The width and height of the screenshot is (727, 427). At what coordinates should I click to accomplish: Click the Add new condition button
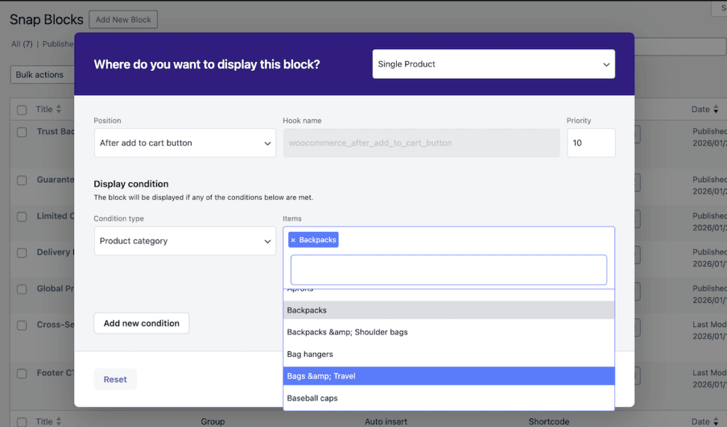[141, 323]
